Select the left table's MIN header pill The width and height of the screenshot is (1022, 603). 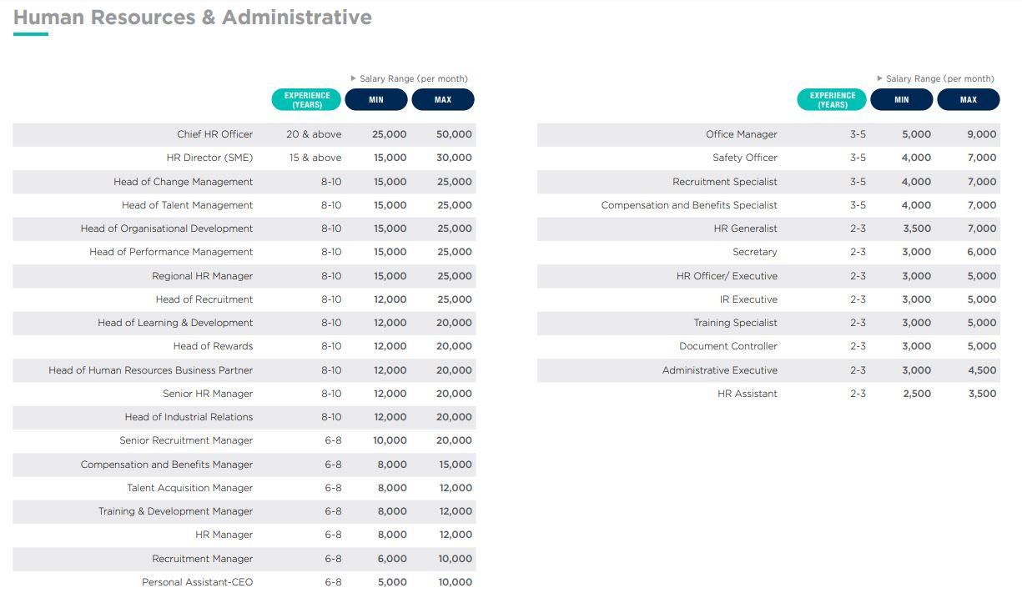click(376, 100)
